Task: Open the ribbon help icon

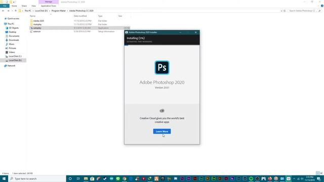Action: pos(322,6)
